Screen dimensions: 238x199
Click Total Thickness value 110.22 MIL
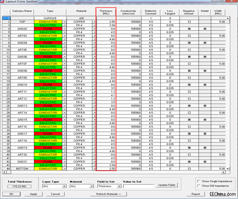20,186
